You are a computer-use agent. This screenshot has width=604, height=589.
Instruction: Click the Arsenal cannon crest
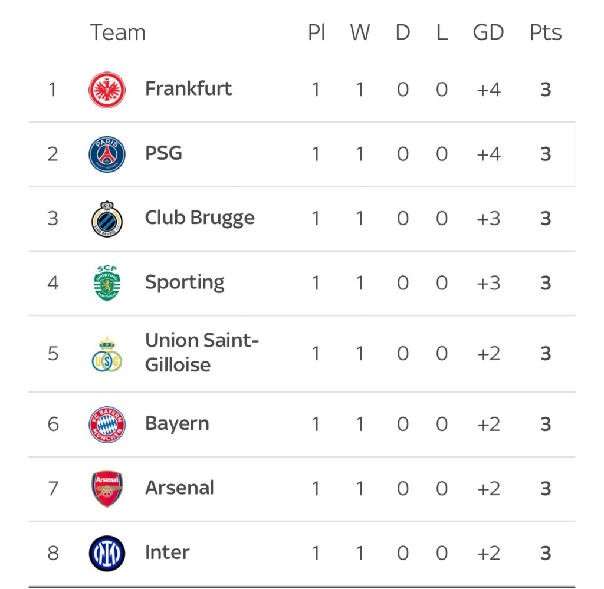[107, 489]
